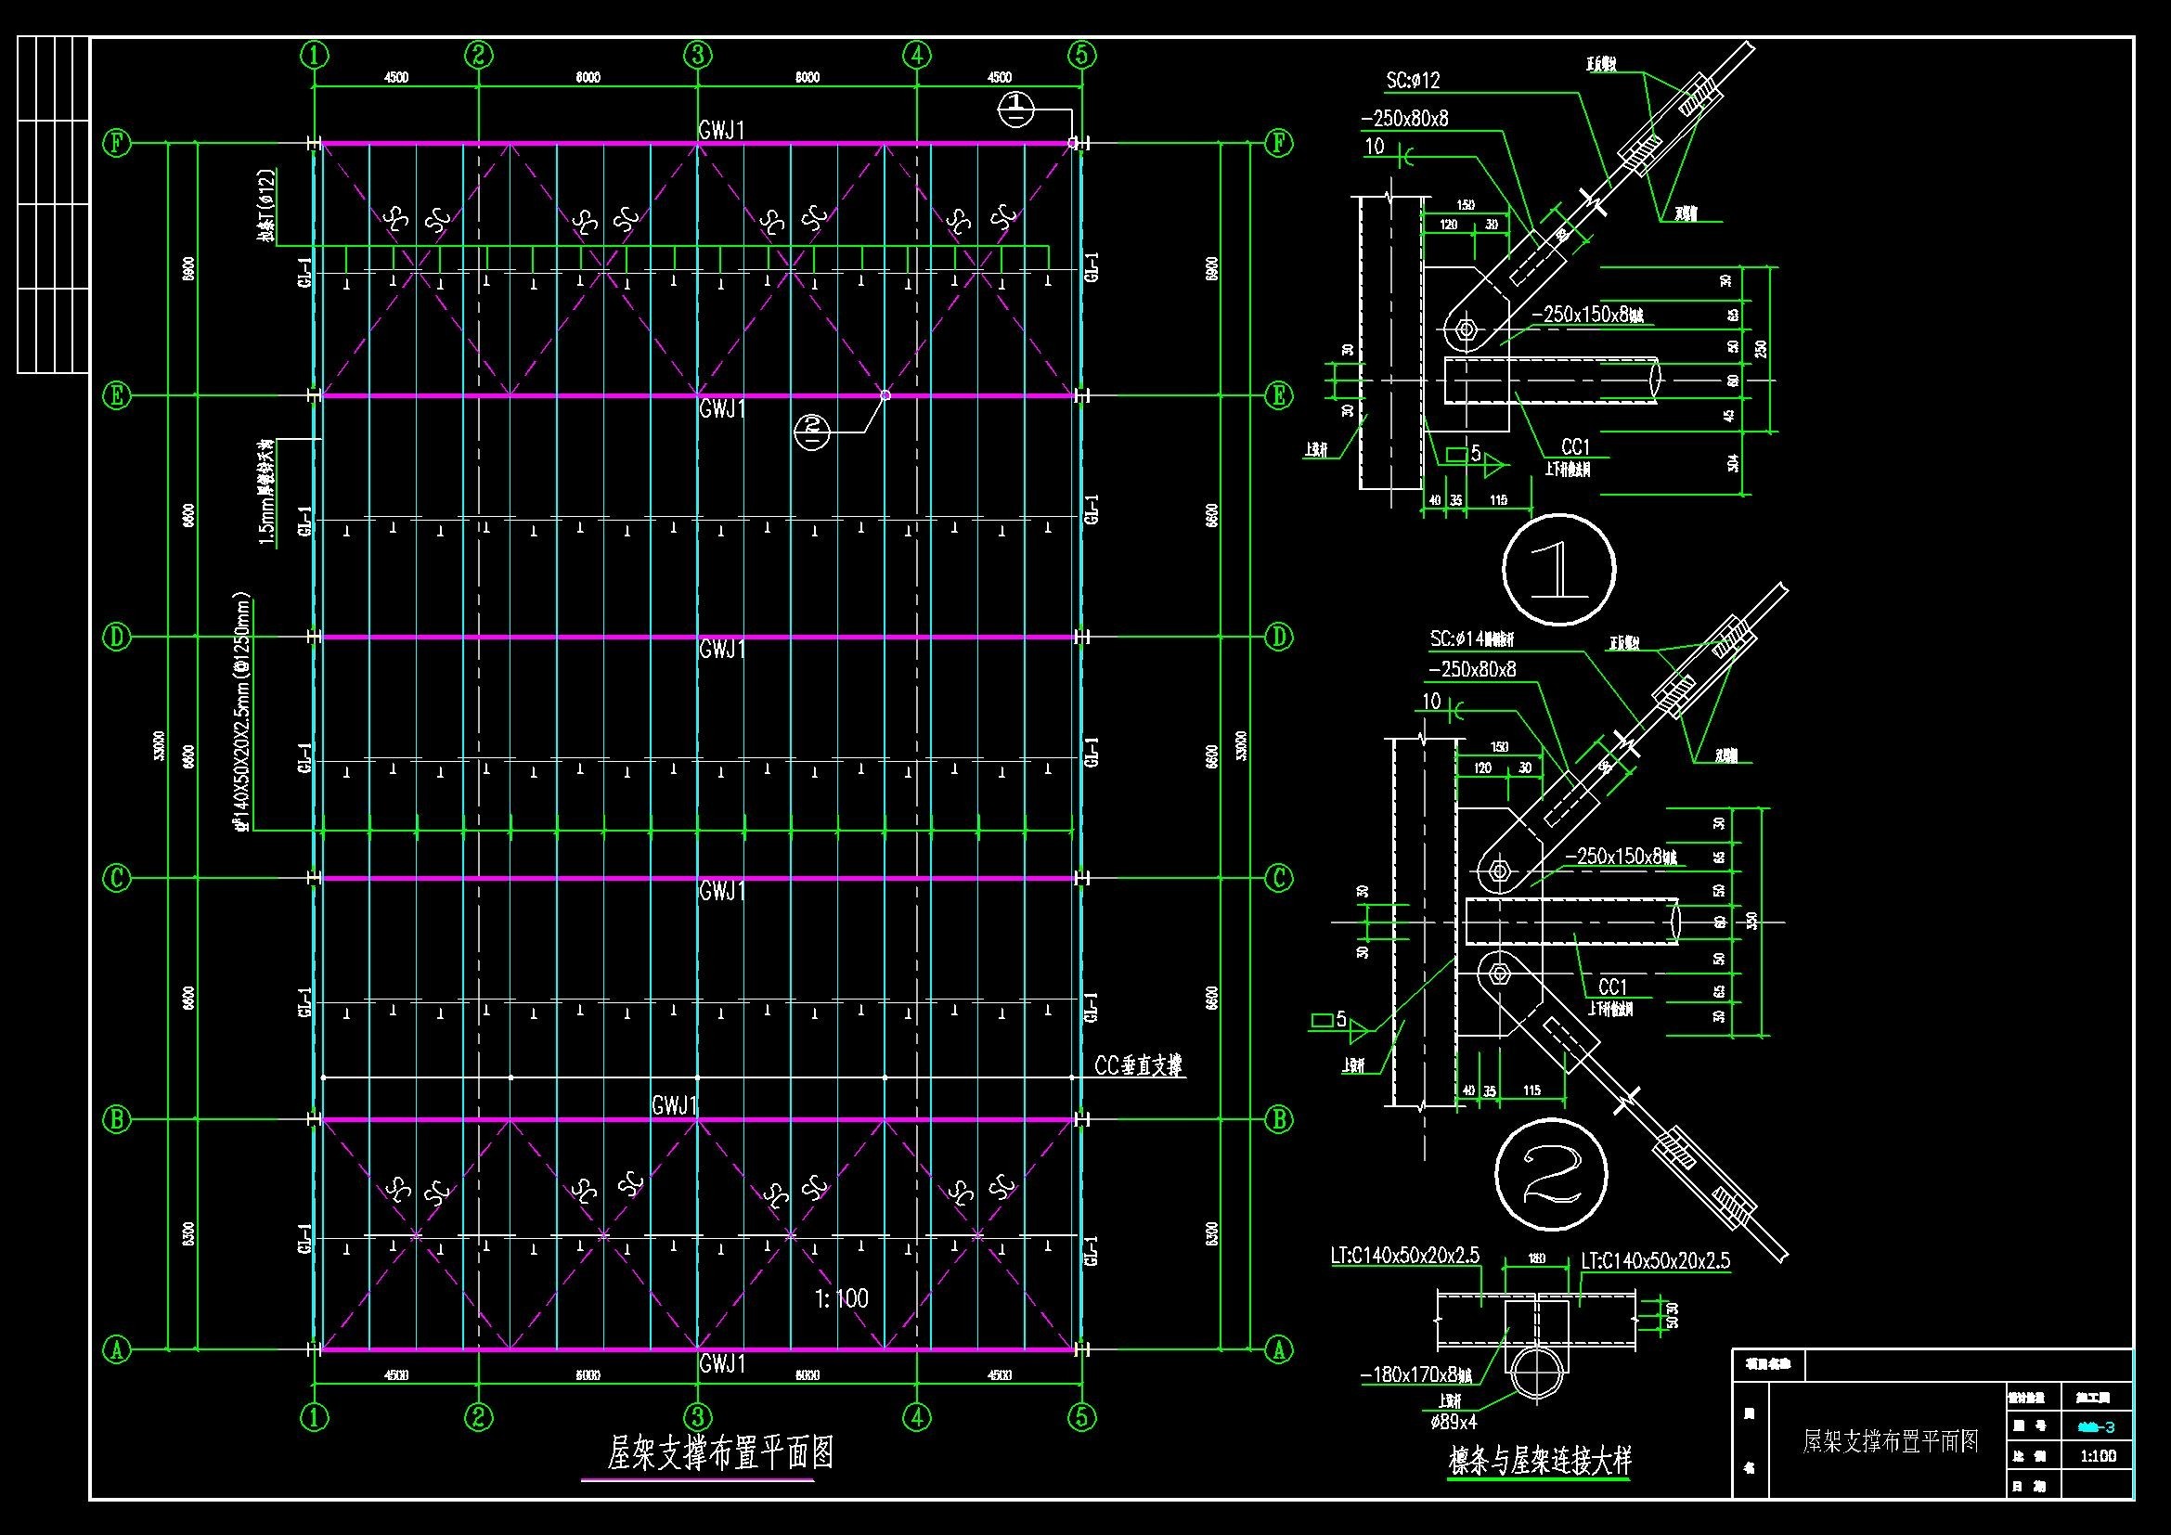Select the -250x150x8 label in detail 1
This screenshot has width=2171, height=1535.
coord(1585,315)
